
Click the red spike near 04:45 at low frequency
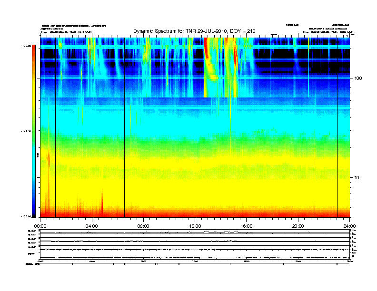pos(102,203)
